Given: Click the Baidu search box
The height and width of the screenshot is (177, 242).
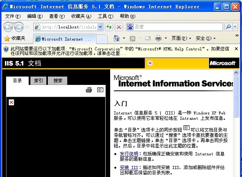Looking at the screenshot, I should pos(174,27).
